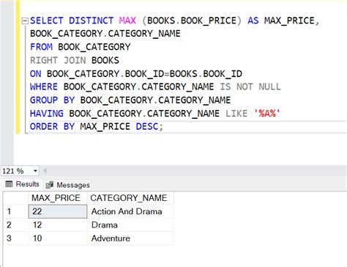
Task: Click the RIGHT JOIN keyword in query
Action: (x=58, y=60)
